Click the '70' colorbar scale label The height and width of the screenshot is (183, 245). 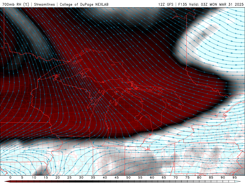[x=175, y=178]
